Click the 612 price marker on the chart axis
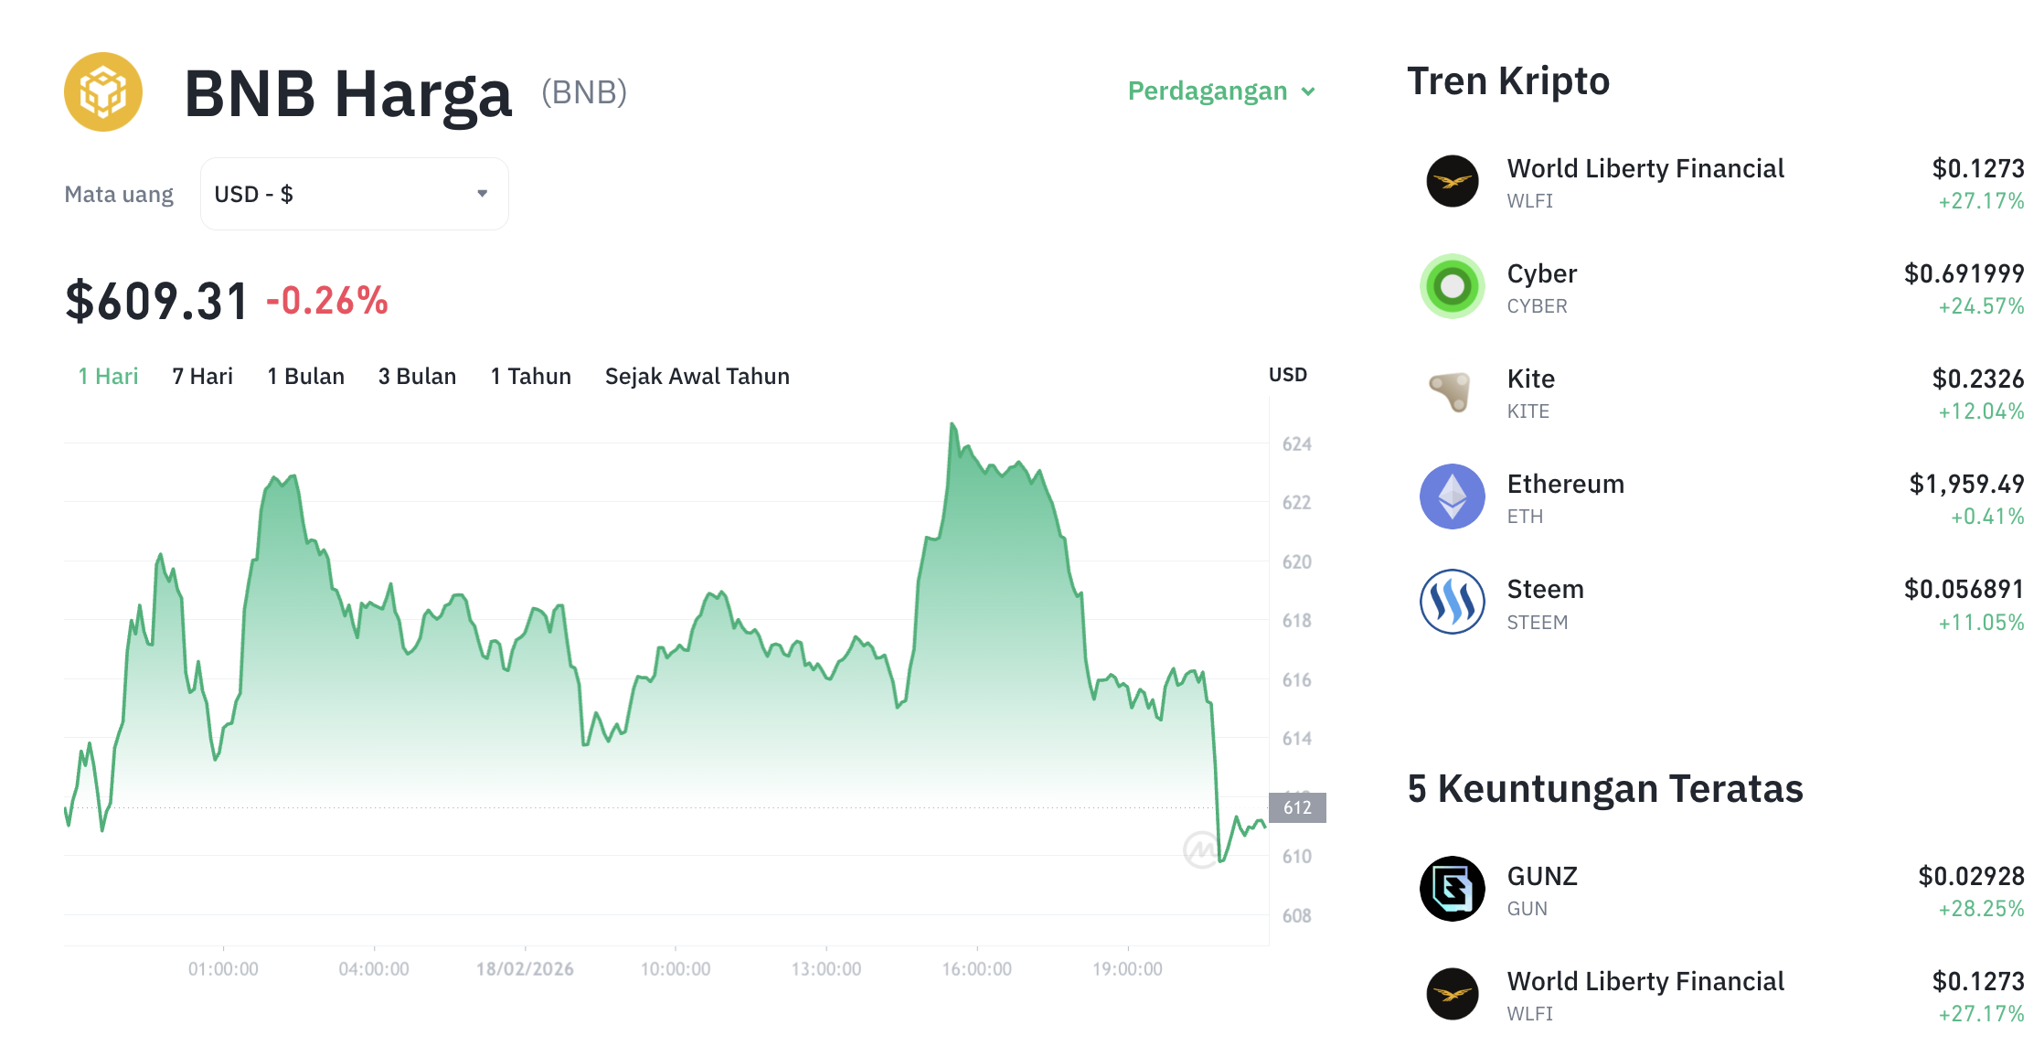Image resolution: width=2044 pixels, height=1057 pixels. (x=1297, y=806)
